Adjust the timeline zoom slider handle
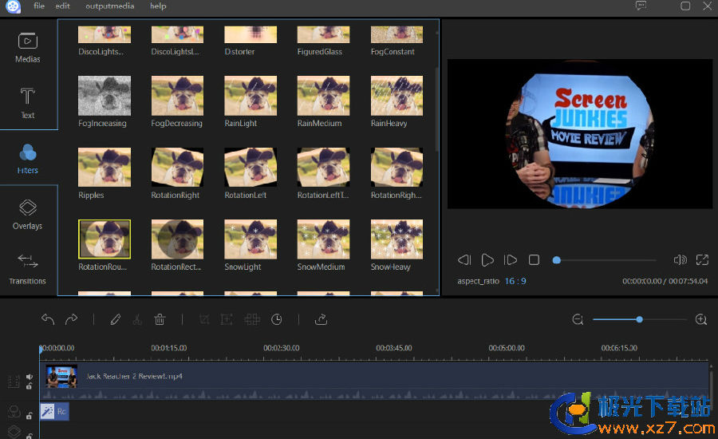 639,319
